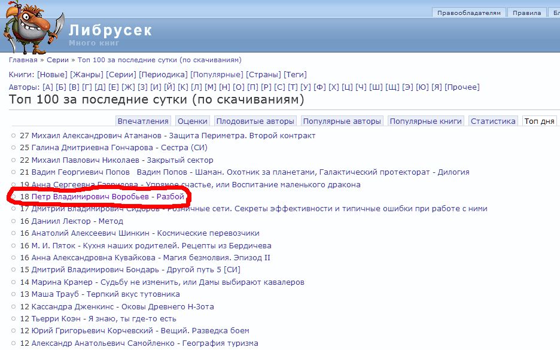
Task: Open the Оценки tab
Action: click(x=193, y=121)
